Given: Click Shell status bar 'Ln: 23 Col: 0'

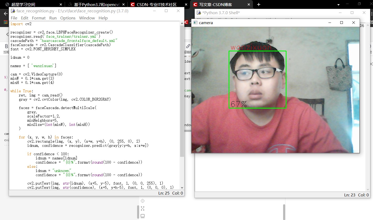Looking at the screenshot, I should 356,195.
